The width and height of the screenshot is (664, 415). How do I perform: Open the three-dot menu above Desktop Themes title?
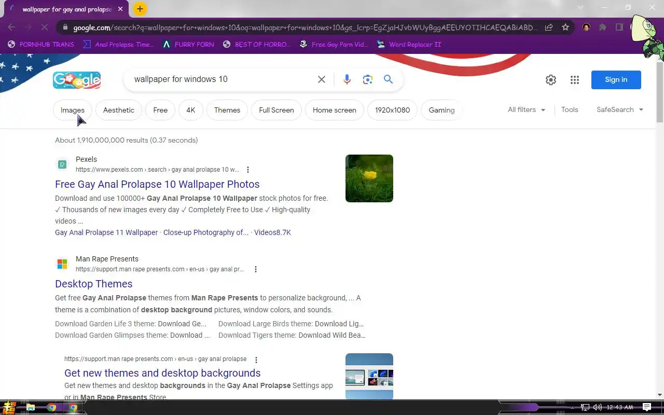tap(256, 269)
